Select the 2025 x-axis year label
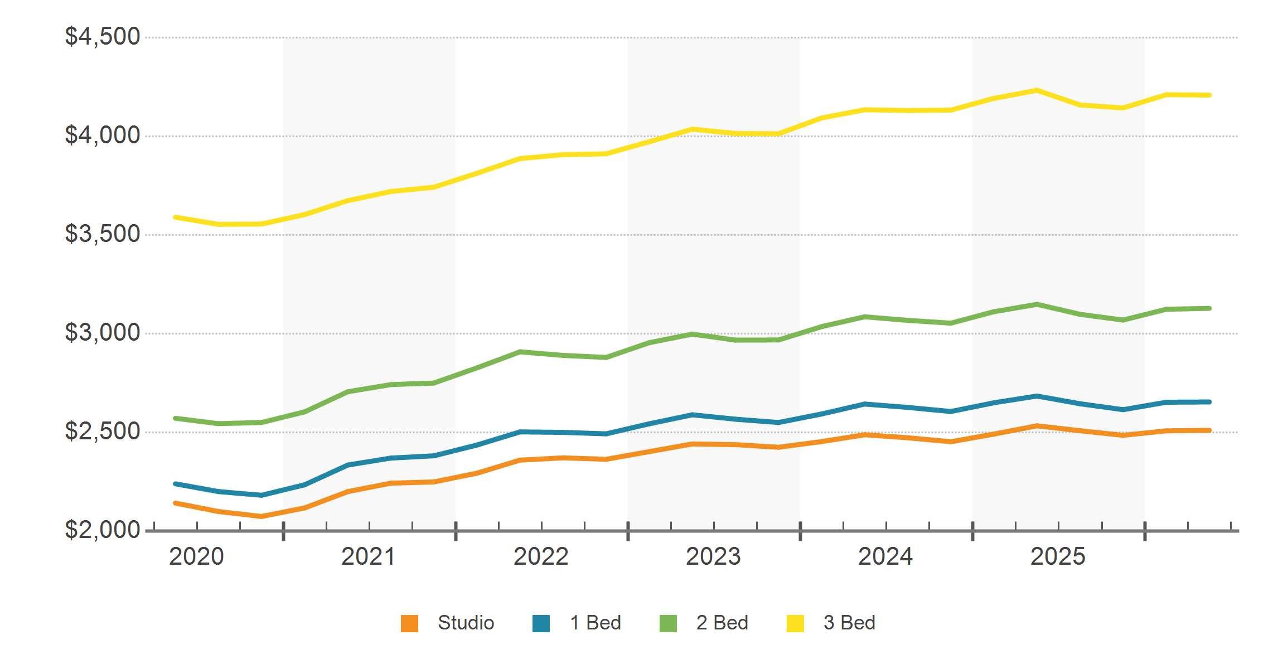 (1058, 556)
